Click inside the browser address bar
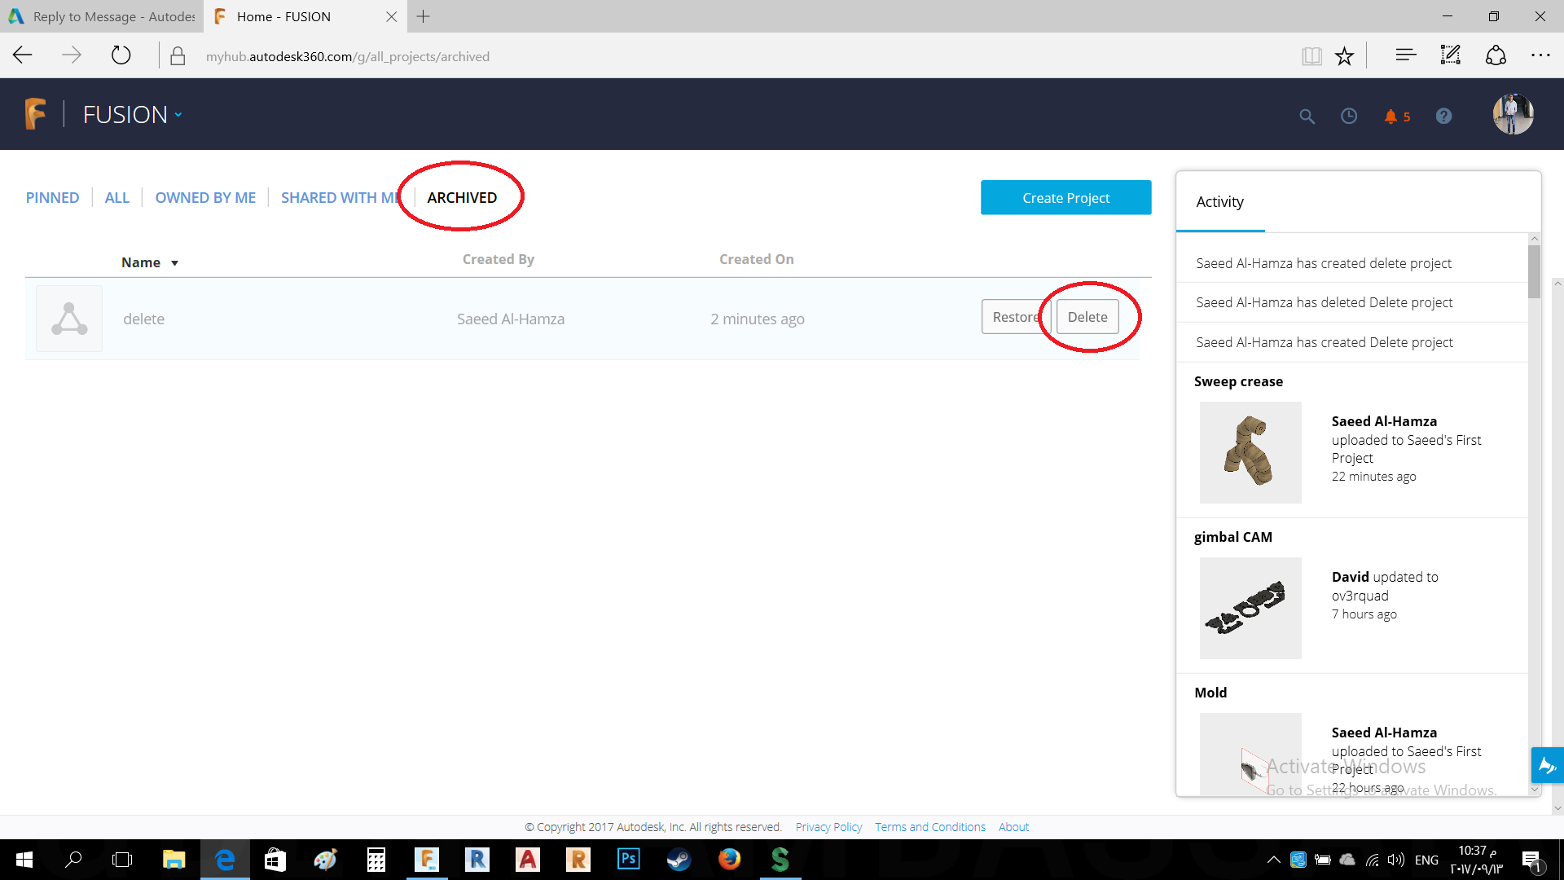This screenshot has height=880, width=1564. 349,55
